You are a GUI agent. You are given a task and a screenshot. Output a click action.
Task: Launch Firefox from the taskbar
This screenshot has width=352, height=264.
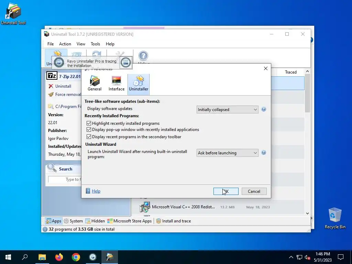click(59, 257)
